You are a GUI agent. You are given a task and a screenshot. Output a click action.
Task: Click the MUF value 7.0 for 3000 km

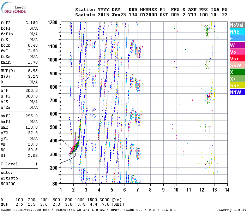coord(106,205)
